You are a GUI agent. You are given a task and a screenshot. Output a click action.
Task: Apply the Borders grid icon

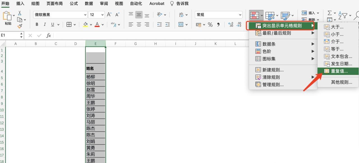(69, 24)
